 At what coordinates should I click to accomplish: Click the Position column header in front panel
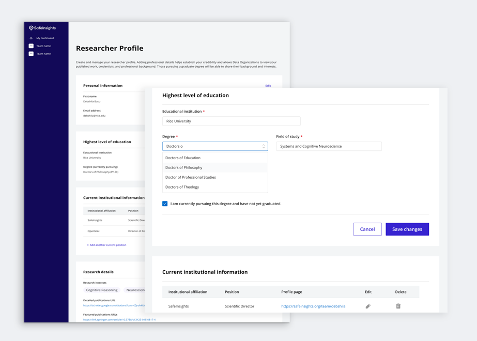click(x=232, y=292)
